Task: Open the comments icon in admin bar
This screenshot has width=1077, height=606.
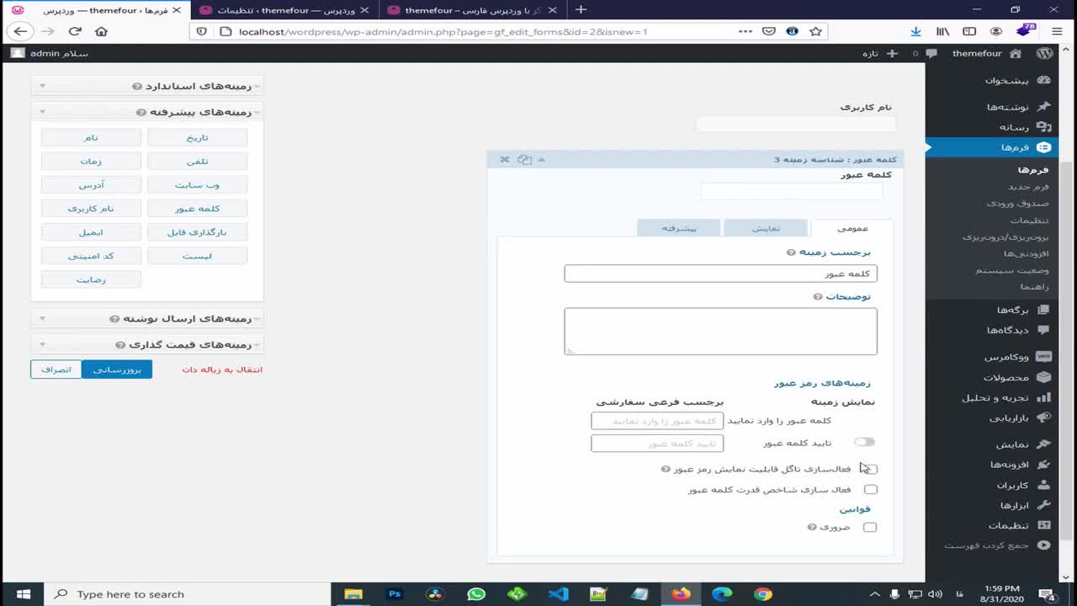Action: click(931, 53)
